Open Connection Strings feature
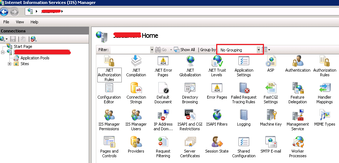 tap(136, 93)
